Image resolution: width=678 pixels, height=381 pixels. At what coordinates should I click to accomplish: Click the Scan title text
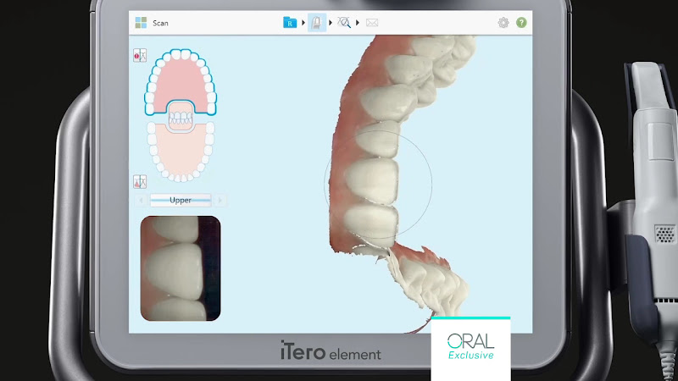pos(160,23)
